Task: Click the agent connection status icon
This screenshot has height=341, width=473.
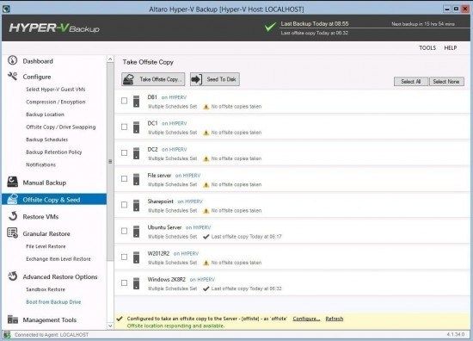Action: point(7,335)
